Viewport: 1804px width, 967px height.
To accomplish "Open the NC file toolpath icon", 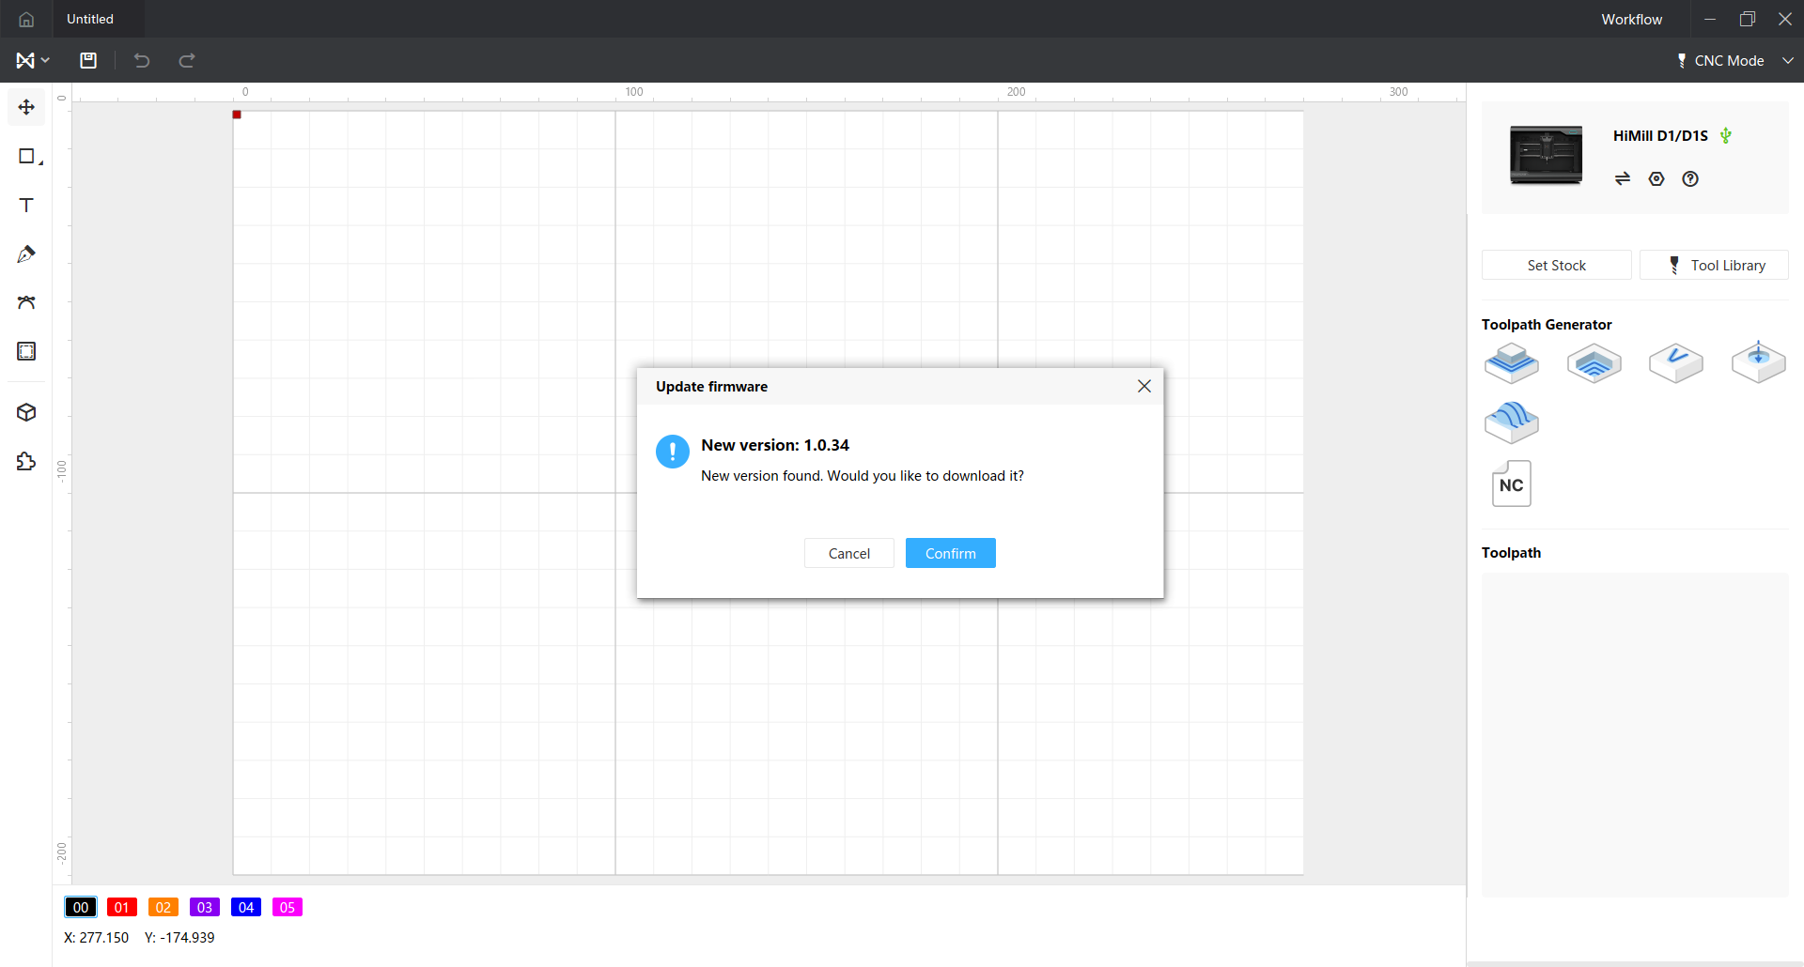I will point(1511,483).
